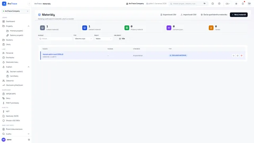
Task: Open Shoda s ISO 3834 page
Action: [13, 121]
